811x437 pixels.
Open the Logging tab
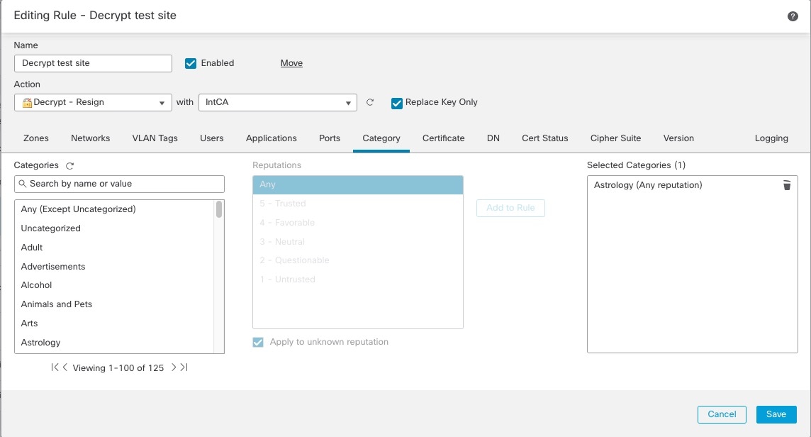pyautogui.click(x=771, y=138)
